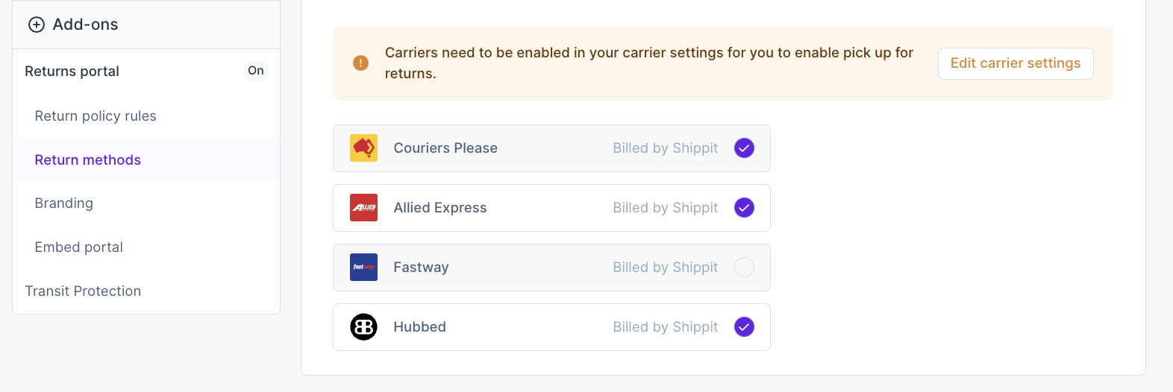Click the orange warning alert icon
The height and width of the screenshot is (392, 1173).
tap(360, 63)
